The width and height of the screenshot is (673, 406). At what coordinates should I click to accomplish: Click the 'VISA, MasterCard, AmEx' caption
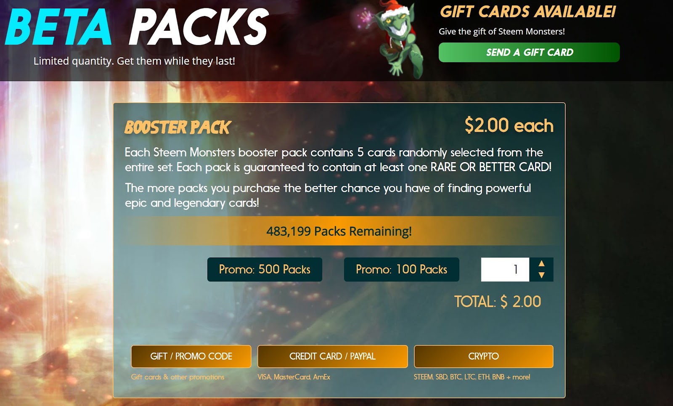tap(294, 377)
